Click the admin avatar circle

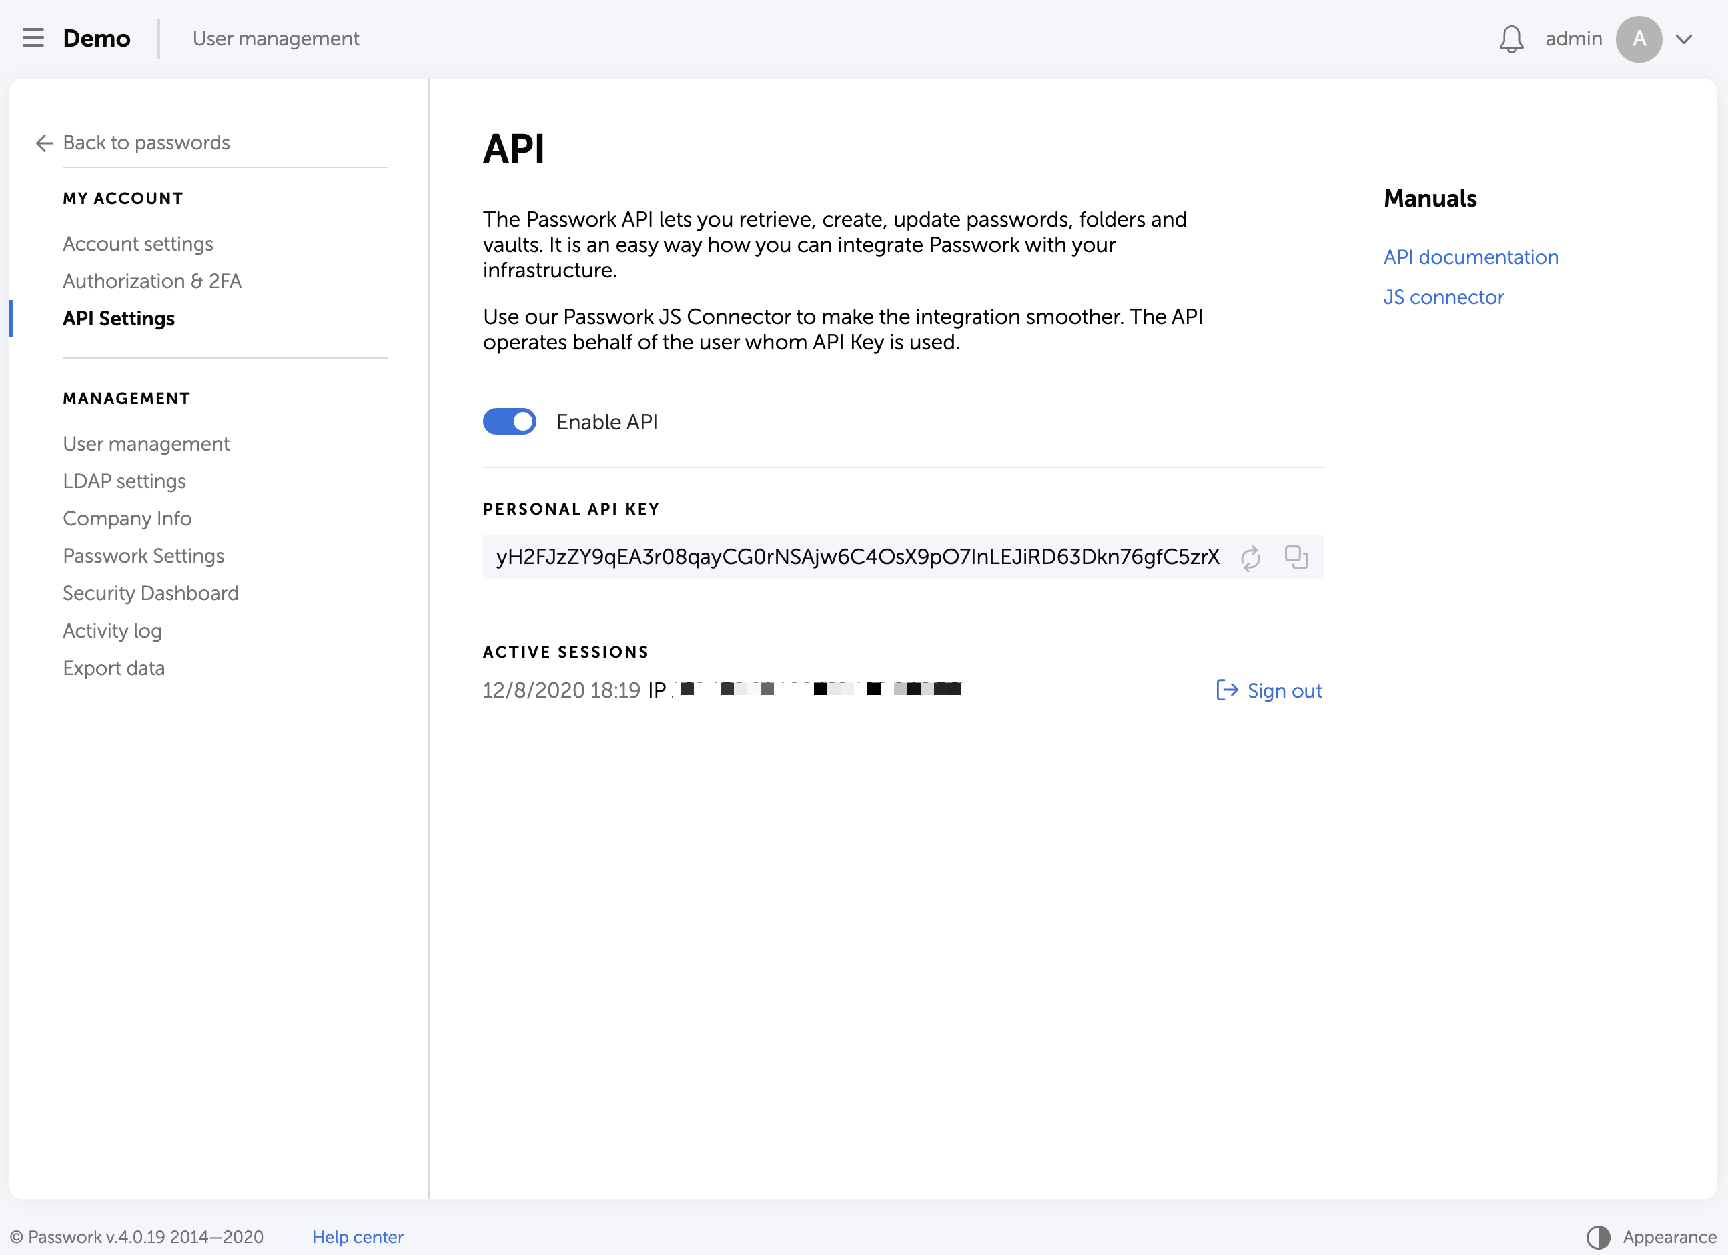[x=1638, y=39]
